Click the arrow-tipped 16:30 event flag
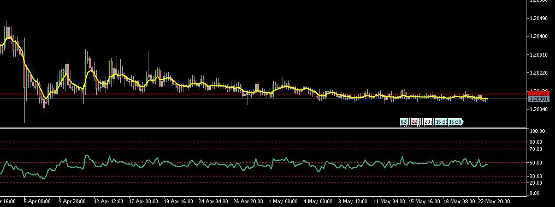This screenshot has width=555, height=207. 456,122
